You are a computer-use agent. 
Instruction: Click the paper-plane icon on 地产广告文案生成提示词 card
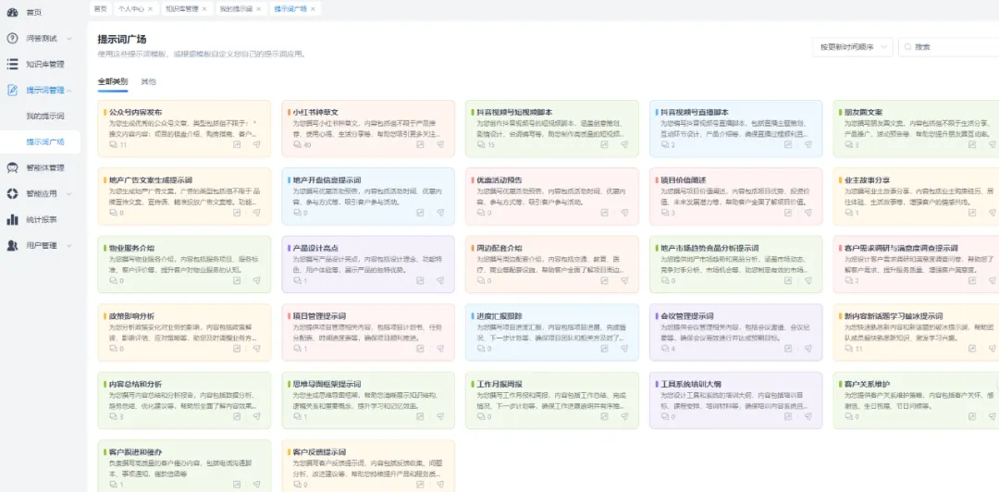pyautogui.click(x=257, y=213)
